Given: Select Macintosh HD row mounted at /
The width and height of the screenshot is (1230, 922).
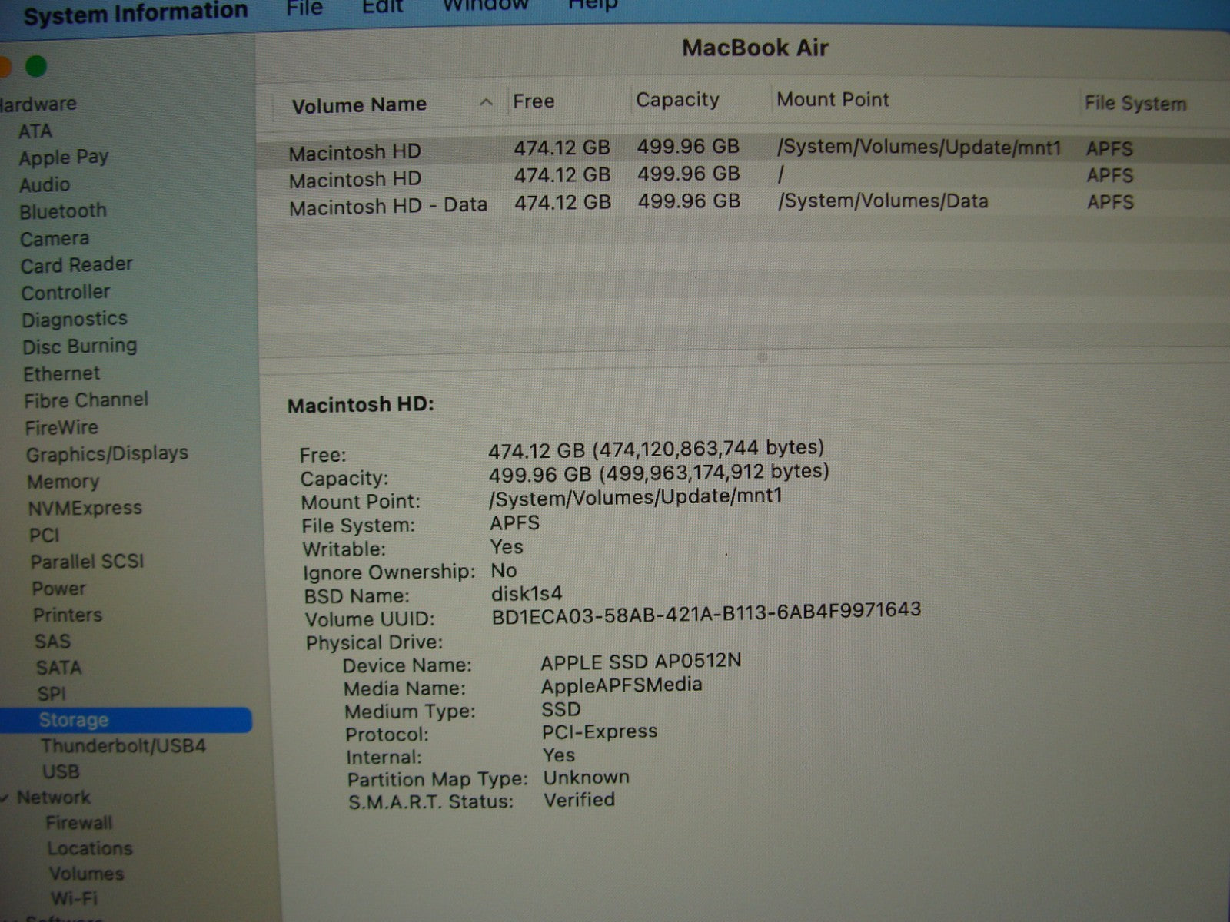Looking at the screenshot, I should pos(354,180).
